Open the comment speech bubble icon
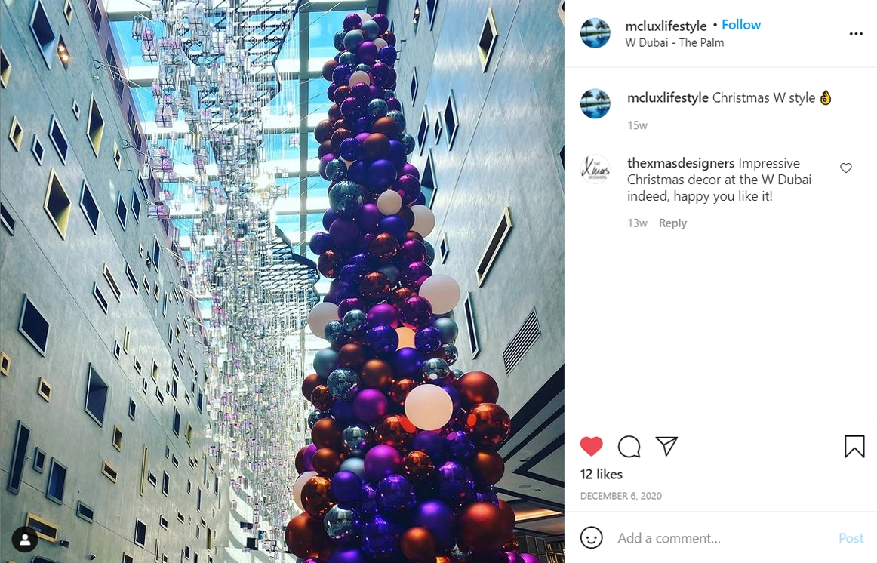Screen dimensions: 877x563 [x=629, y=446]
